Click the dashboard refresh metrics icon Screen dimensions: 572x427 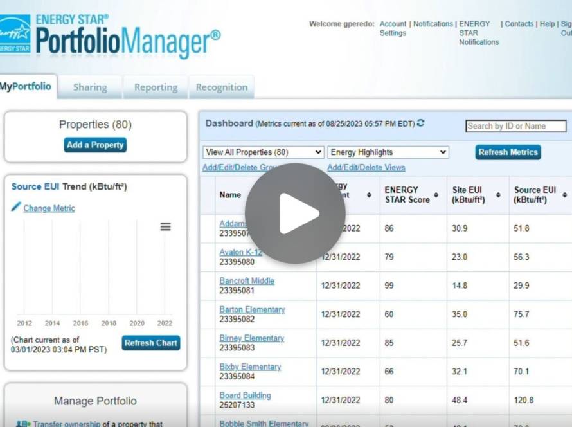[420, 123]
